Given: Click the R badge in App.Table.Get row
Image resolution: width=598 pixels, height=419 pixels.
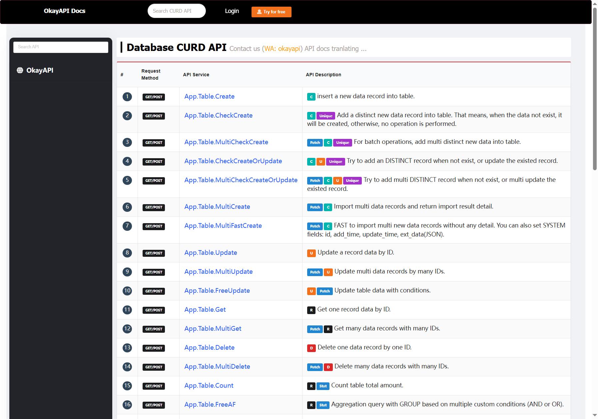Looking at the screenshot, I should point(311,310).
